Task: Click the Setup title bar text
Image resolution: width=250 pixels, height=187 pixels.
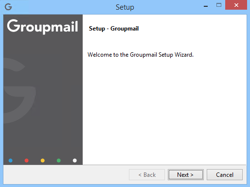Action: [125, 7]
